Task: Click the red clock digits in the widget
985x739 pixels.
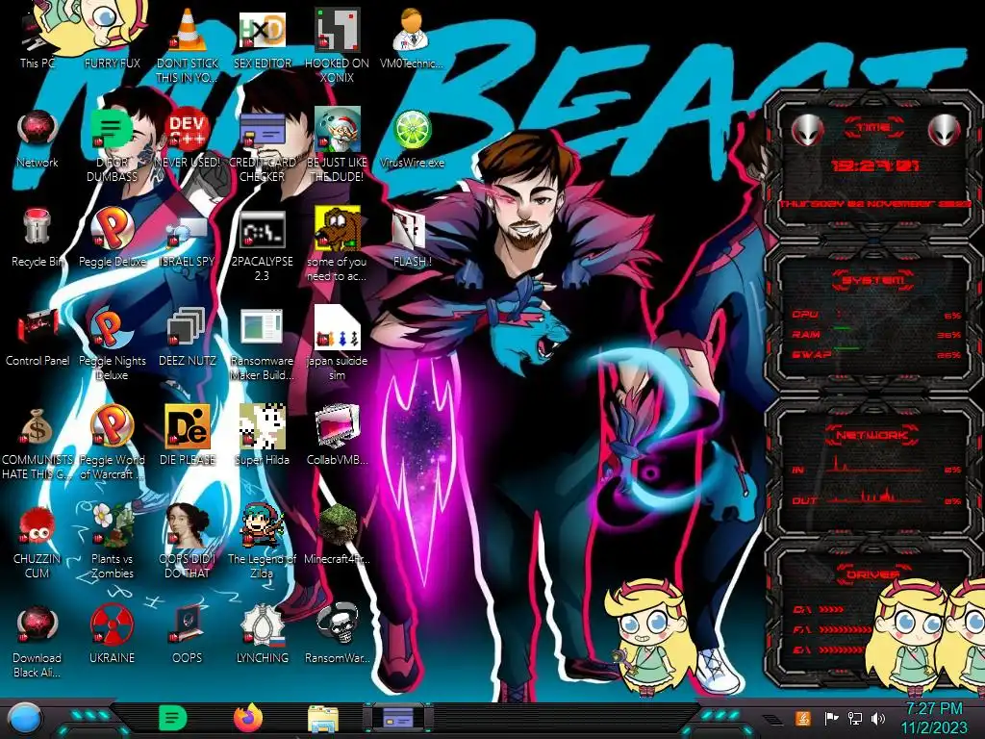Action: (875, 166)
